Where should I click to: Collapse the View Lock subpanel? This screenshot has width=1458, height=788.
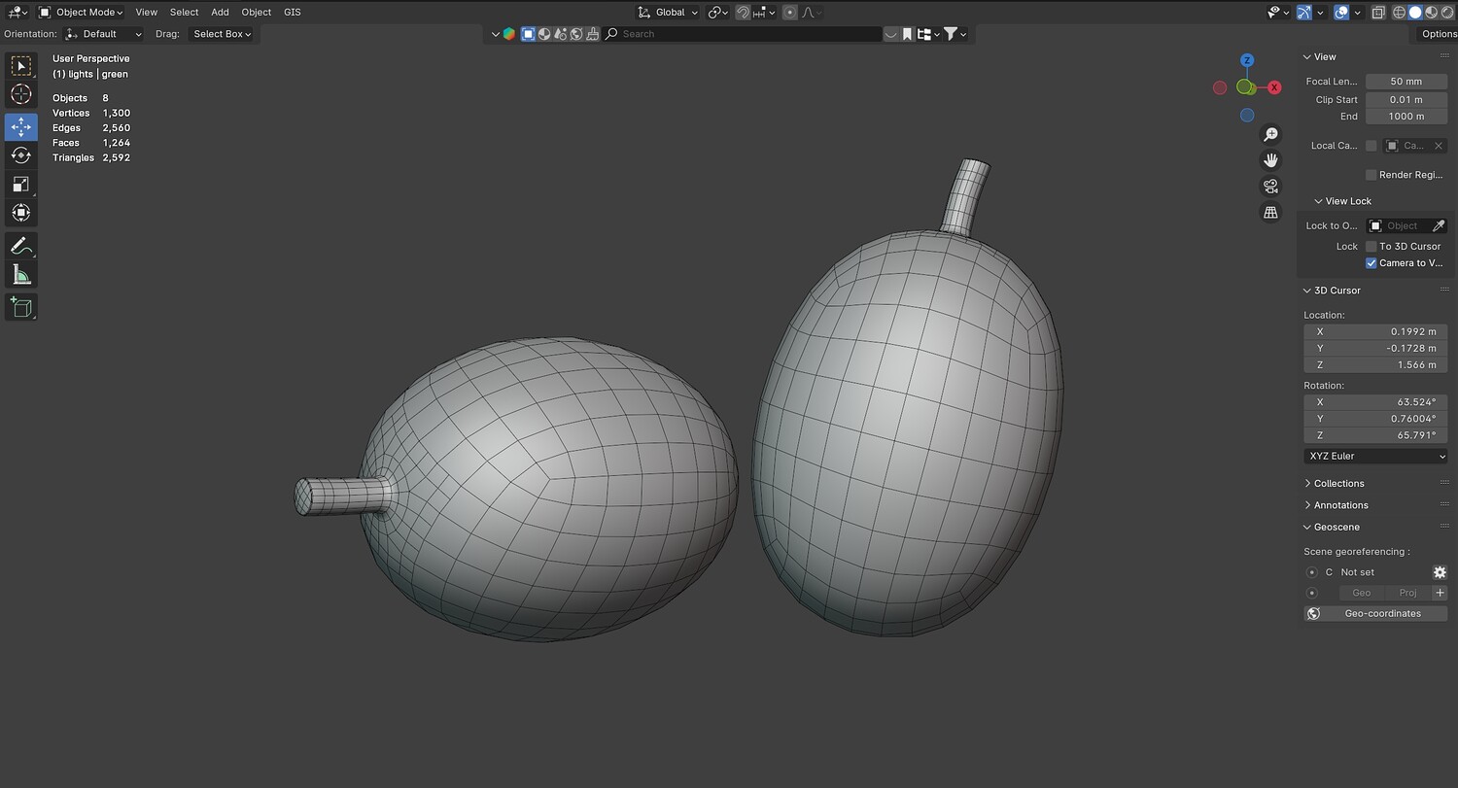point(1318,201)
